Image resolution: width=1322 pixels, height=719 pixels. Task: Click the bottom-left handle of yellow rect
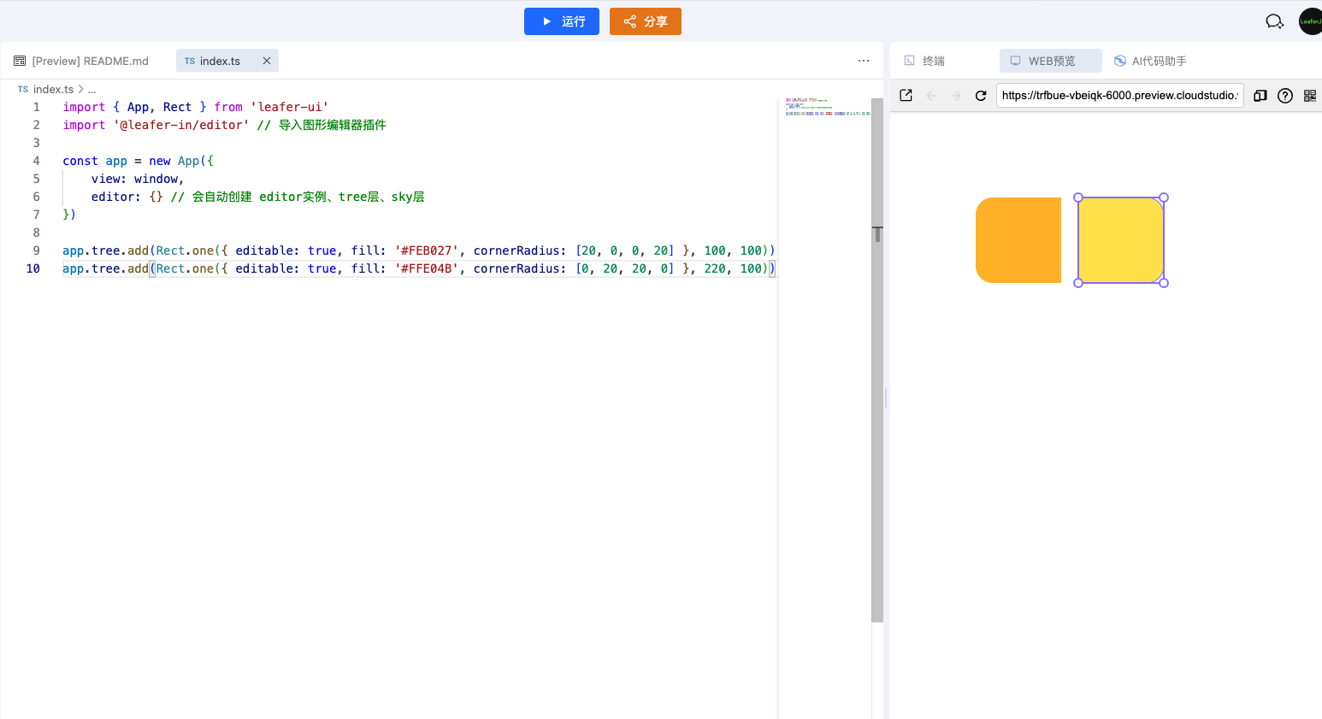pyautogui.click(x=1078, y=283)
